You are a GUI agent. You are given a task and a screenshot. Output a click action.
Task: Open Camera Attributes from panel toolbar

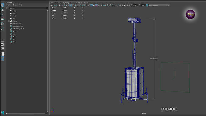coord(57,5)
